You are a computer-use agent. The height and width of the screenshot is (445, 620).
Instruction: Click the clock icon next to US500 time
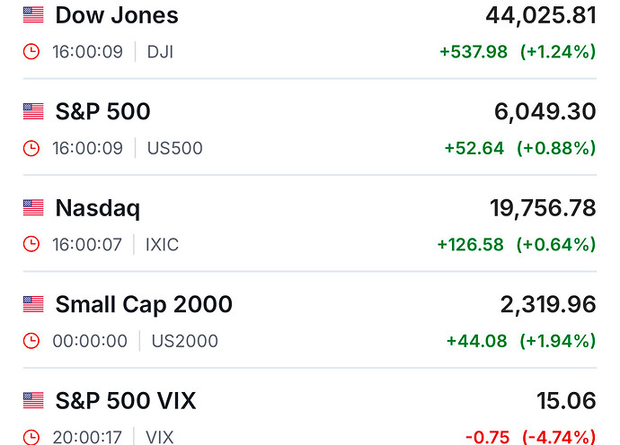[31, 148]
